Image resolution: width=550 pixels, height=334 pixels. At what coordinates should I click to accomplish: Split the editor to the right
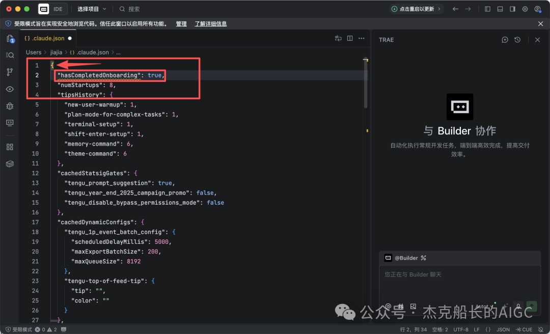350,38
